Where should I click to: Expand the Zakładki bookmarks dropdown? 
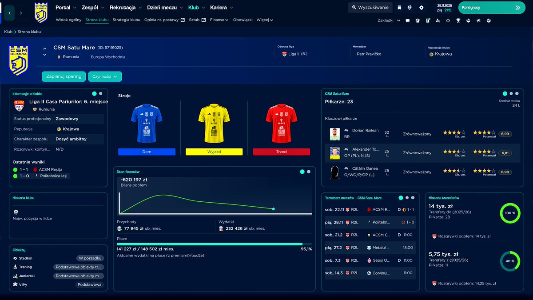[389, 20]
